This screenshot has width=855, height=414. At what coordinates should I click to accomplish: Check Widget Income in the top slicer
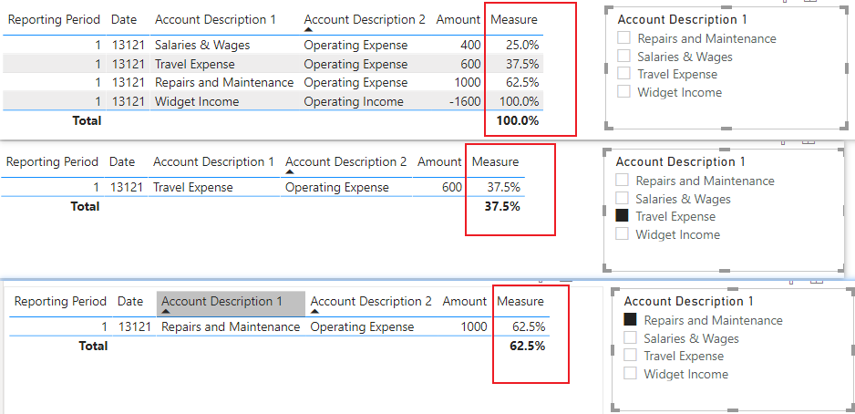tap(623, 91)
